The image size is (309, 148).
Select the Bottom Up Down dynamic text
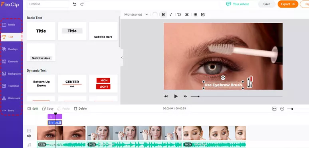[41, 83]
